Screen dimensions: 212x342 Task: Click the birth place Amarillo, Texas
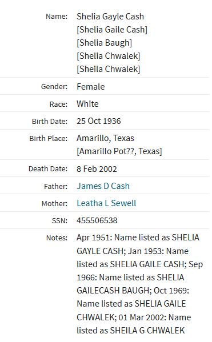coord(105,138)
